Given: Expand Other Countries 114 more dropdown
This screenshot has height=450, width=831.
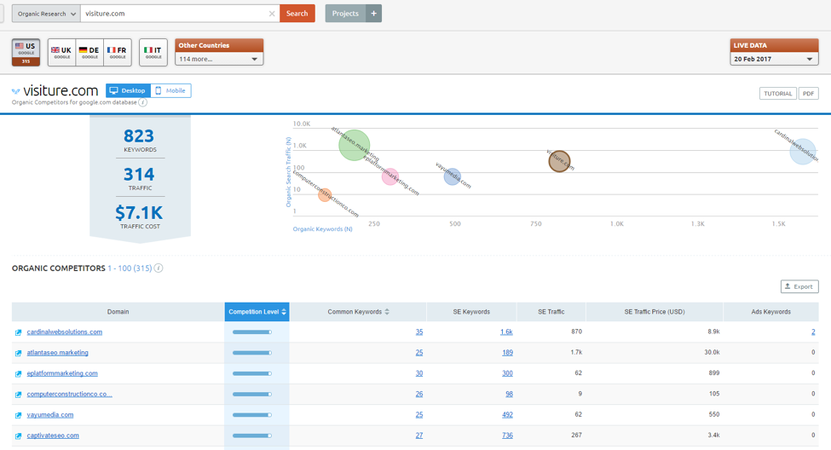Looking at the screenshot, I should pyautogui.click(x=219, y=59).
